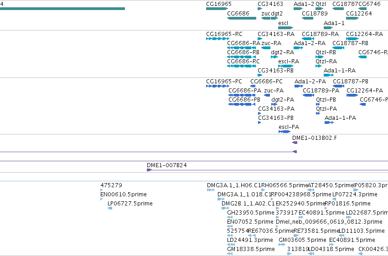Select transcript CG18787-RB
Screen dimensions: 388x256
[351, 43]
